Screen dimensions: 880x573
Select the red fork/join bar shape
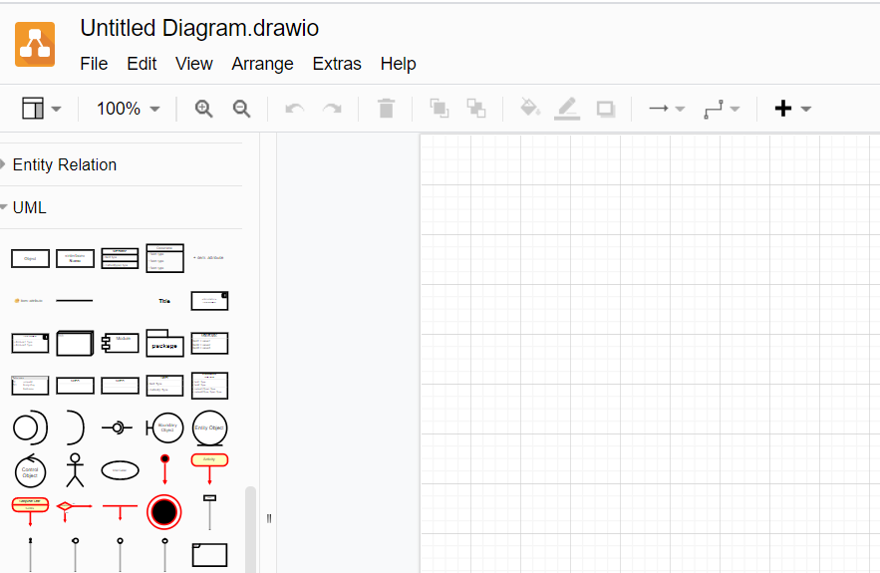click(x=121, y=511)
